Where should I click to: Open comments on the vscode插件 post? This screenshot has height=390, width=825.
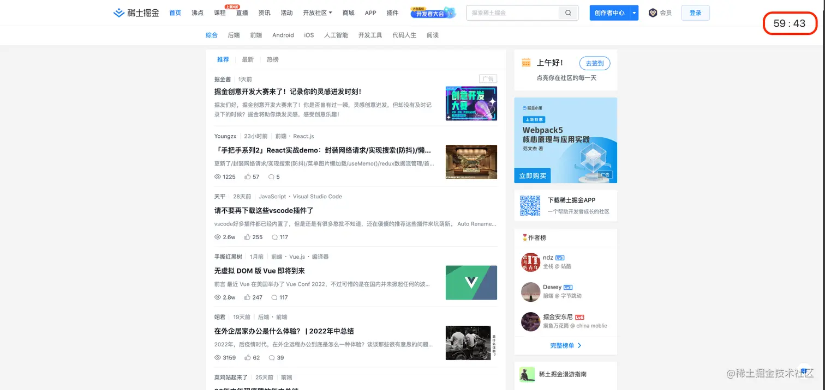274,237
